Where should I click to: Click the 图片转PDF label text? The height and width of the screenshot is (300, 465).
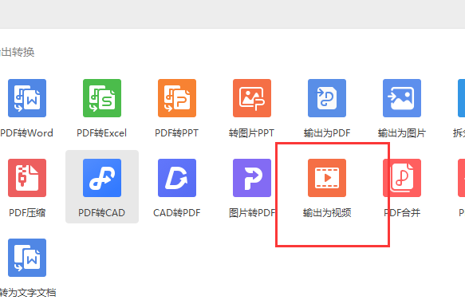point(252,213)
